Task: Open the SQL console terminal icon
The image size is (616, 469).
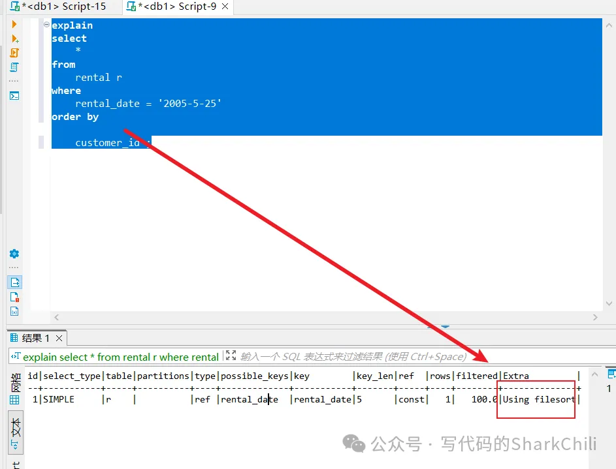Action: coord(14,96)
